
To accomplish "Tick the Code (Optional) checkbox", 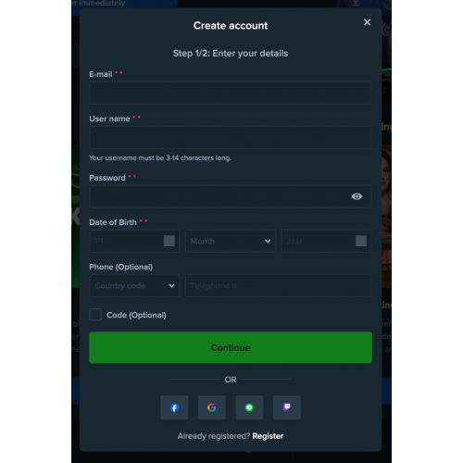I will tap(95, 315).
